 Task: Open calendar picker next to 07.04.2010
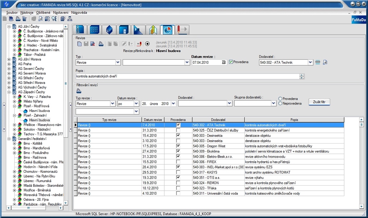pyautogui.click(x=224, y=62)
